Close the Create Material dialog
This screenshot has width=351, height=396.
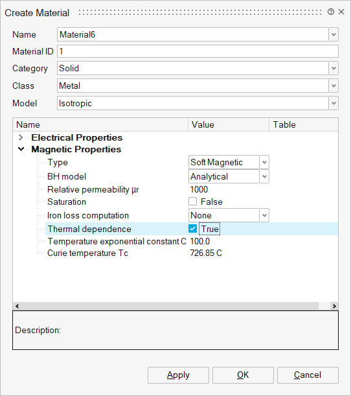[x=341, y=12]
